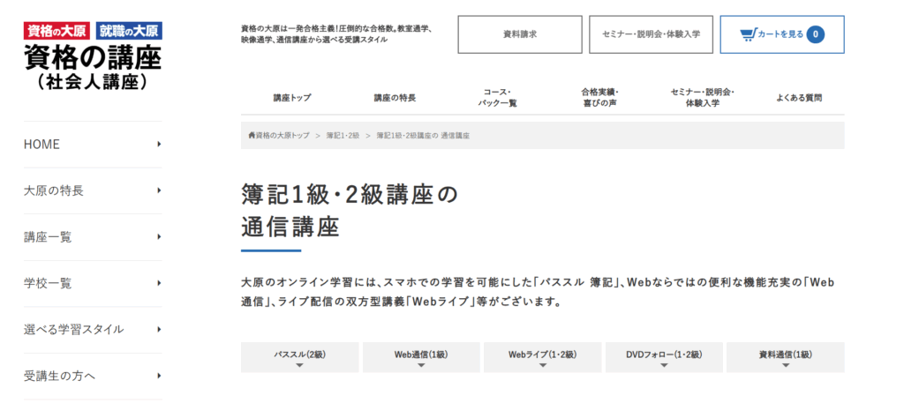This screenshot has height=403, width=904.
Task: Click the 資格の講座 (社会人講座) site logo
Action: pyautogui.click(x=93, y=67)
